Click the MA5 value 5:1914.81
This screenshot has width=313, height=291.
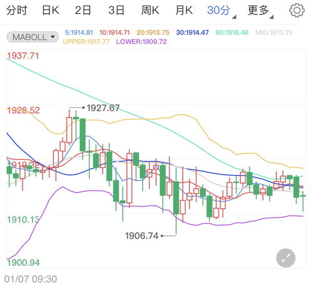pos(78,33)
